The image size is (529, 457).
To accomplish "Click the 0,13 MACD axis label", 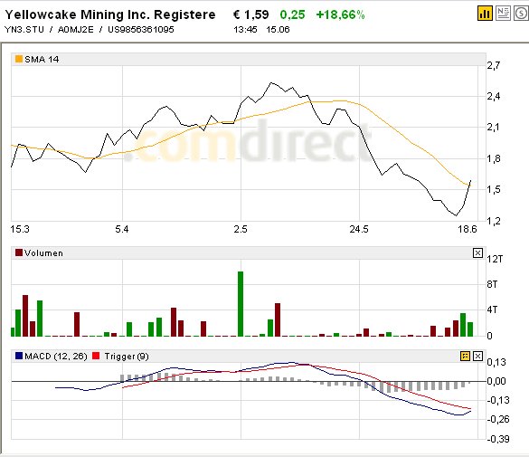I will [x=496, y=363].
